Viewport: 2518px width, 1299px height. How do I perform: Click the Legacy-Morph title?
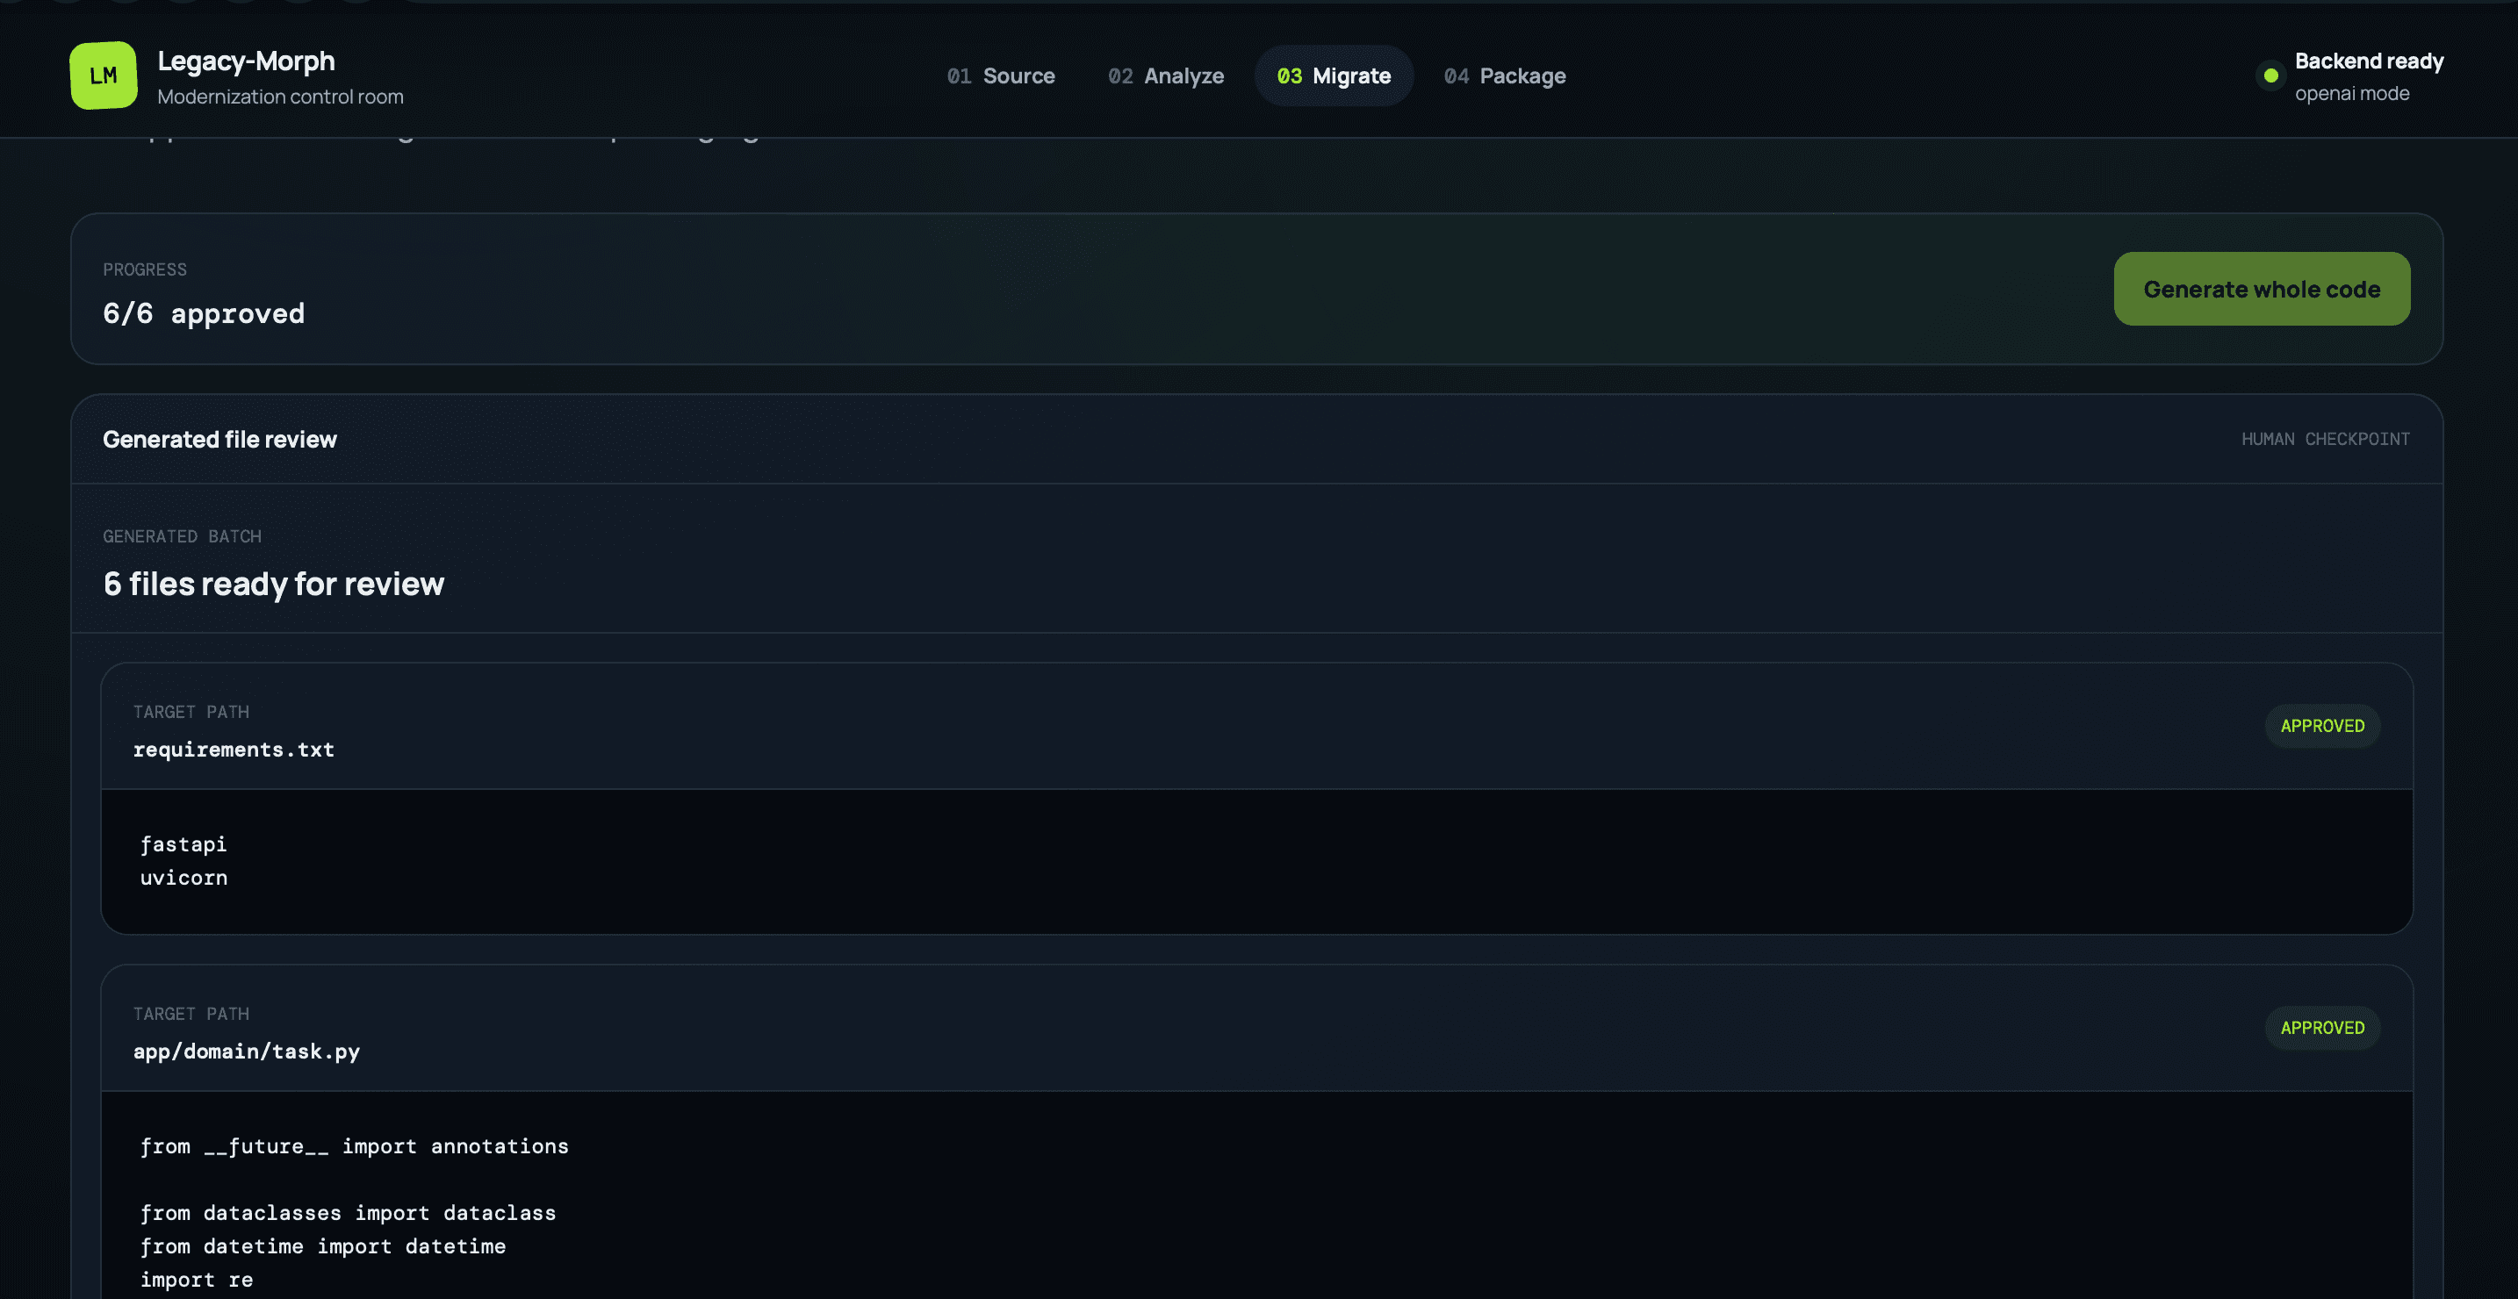tap(247, 61)
